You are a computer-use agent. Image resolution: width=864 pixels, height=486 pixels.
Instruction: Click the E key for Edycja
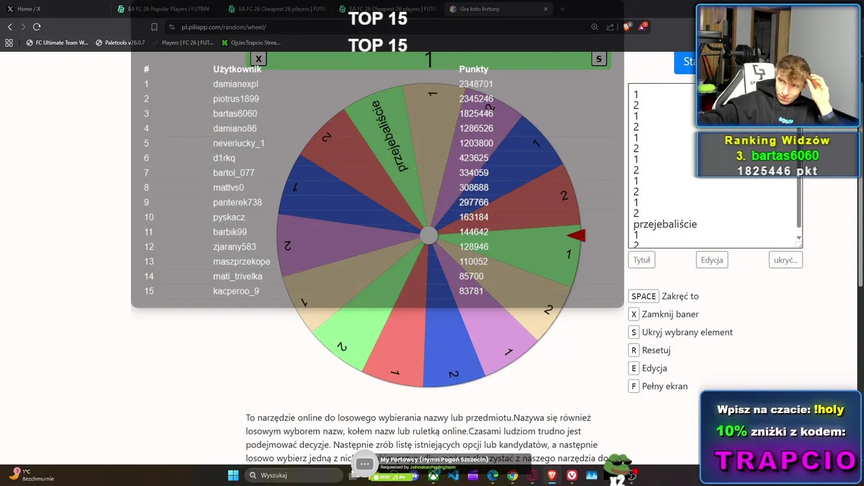pyautogui.click(x=633, y=368)
